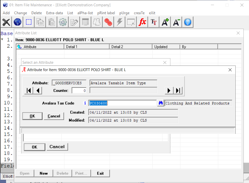Click the Paste clipboard toolbar icon

coord(51,22)
